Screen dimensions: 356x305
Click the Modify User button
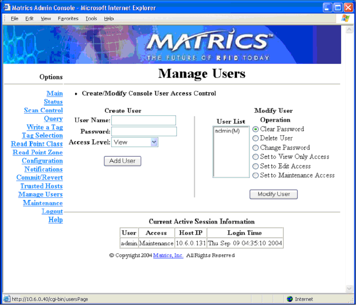pos(274,194)
